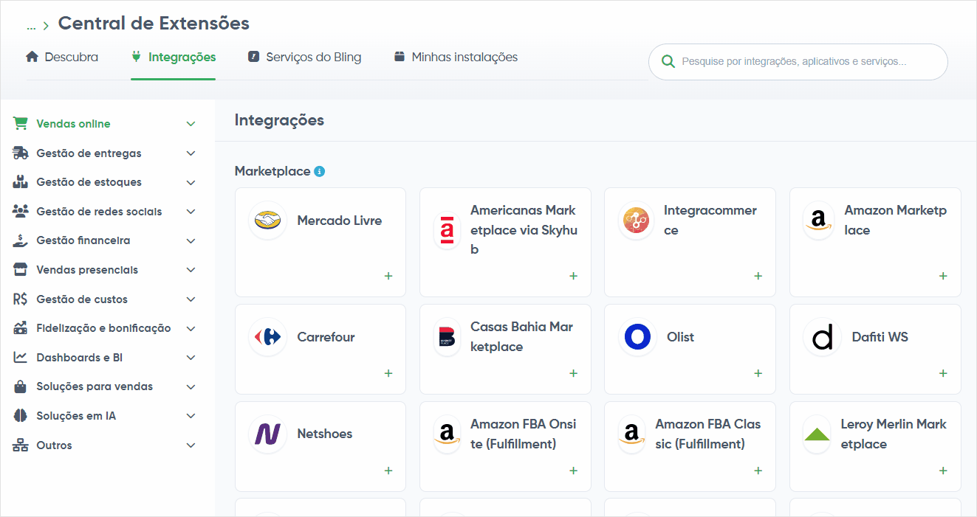Image resolution: width=977 pixels, height=517 pixels.
Task: Open the Netshoes logo icon
Action: [268, 434]
